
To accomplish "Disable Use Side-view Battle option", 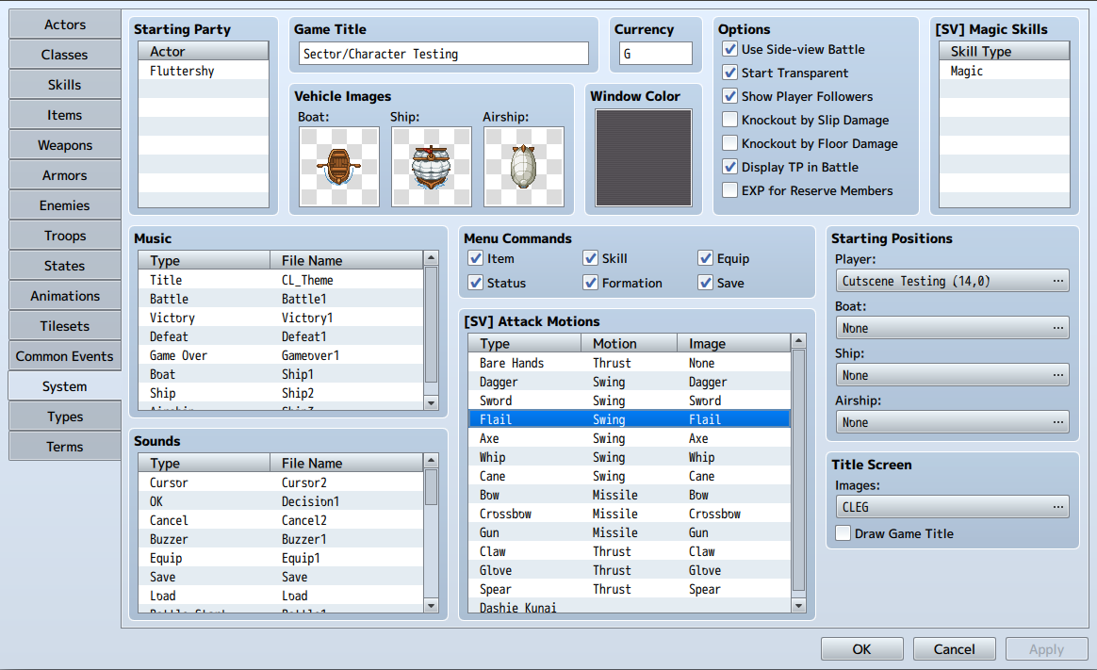I will pos(729,49).
